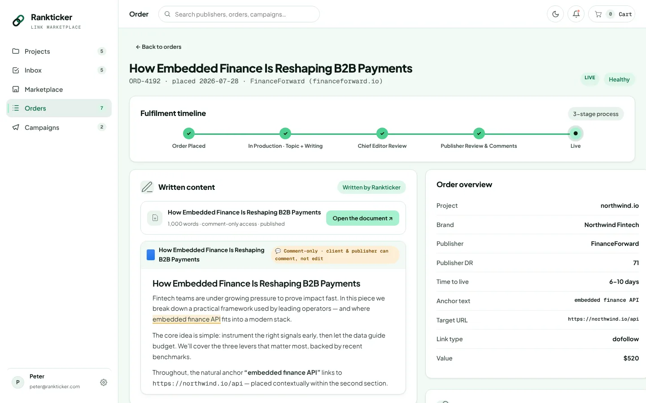
Task: Toggle dark mode with the moon icon
Action: click(555, 14)
